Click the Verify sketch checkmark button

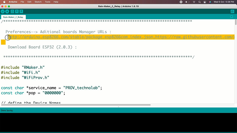[3, 11]
